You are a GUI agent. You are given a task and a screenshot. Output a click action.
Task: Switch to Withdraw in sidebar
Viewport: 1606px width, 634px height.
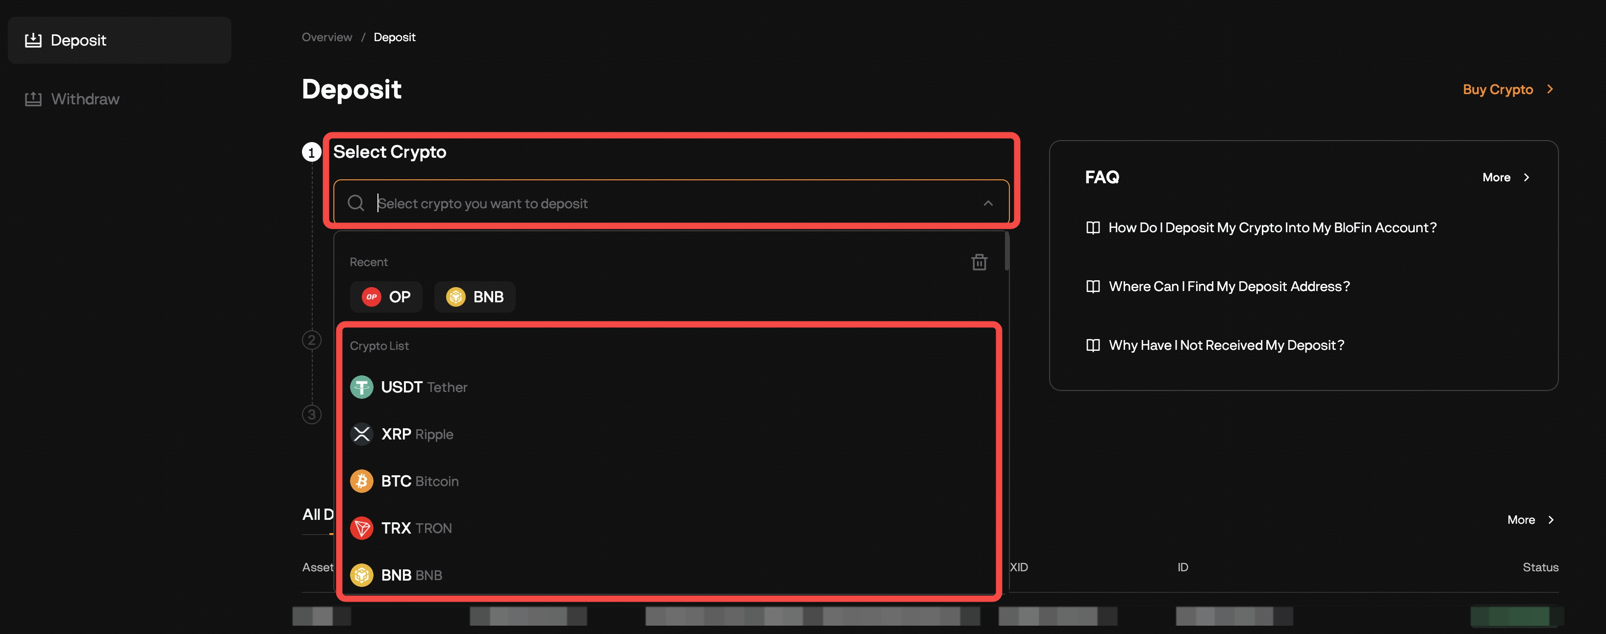[85, 99]
